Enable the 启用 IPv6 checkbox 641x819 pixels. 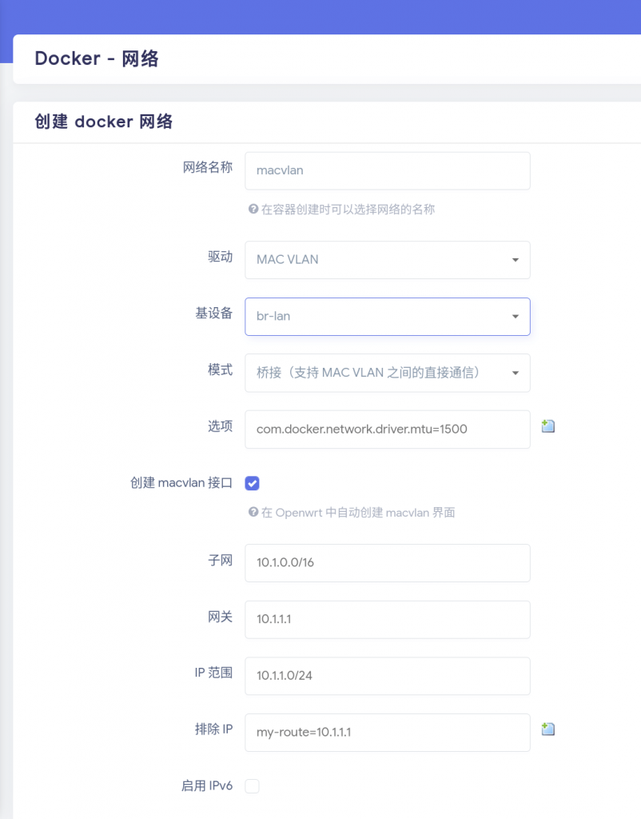(x=252, y=786)
